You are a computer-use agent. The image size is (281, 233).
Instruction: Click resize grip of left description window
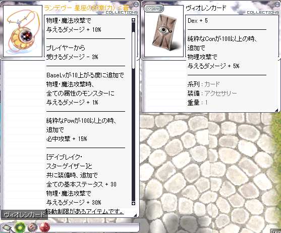(x=135, y=215)
